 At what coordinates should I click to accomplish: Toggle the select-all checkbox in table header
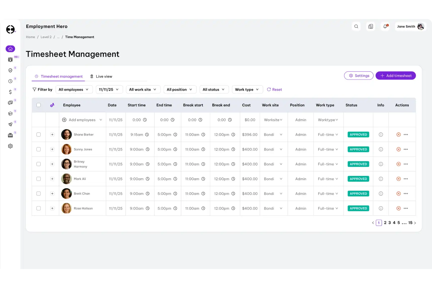pos(39,105)
